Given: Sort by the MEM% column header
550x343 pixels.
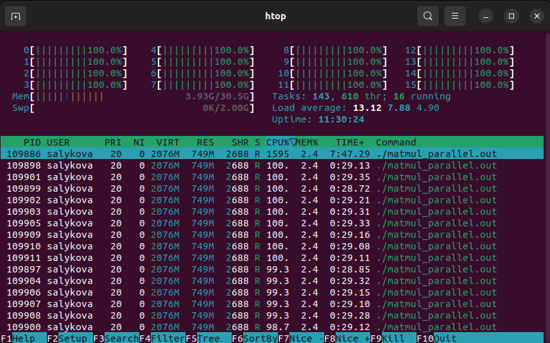Looking at the screenshot, I should 307,142.
